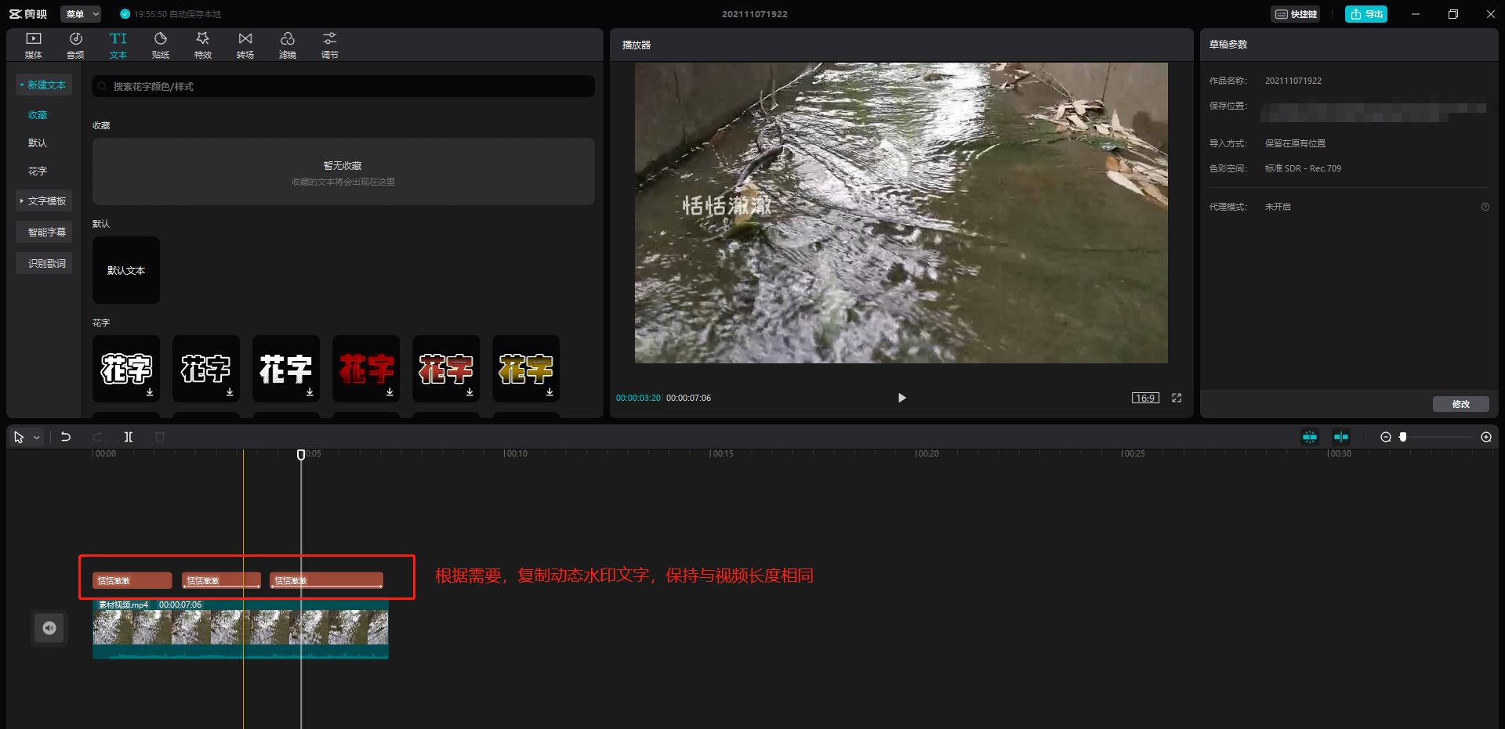Screen dimensions: 1505x729
Task: Click the timeline zoom slider handle
Action: tap(1403, 437)
